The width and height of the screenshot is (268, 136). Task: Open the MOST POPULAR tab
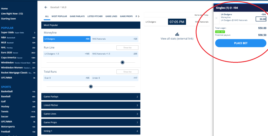click(59, 17)
